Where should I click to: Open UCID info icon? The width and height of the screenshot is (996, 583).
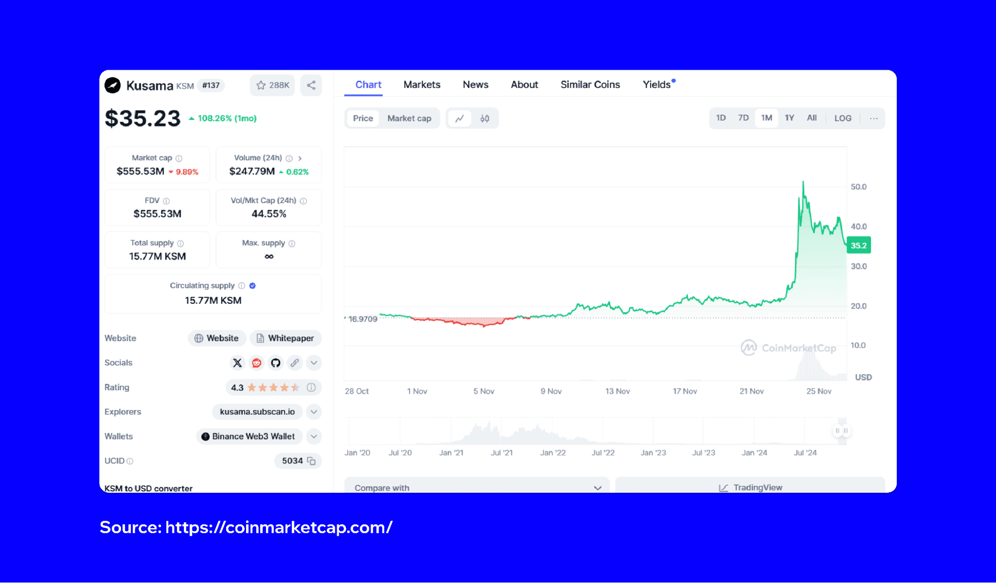pyautogui.click(x=130, y=462)
